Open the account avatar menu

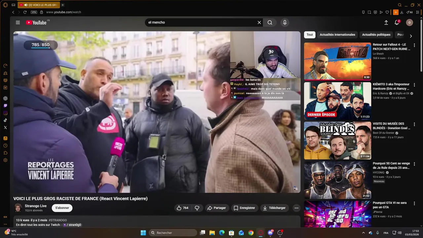tap(409, 22)
